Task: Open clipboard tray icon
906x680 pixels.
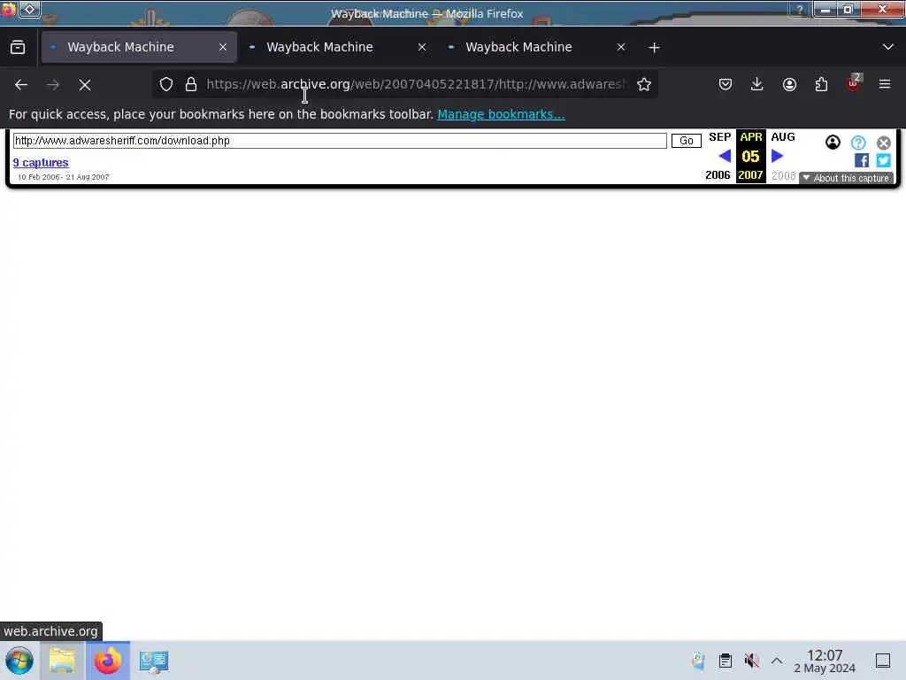Action: coord(726,661)
